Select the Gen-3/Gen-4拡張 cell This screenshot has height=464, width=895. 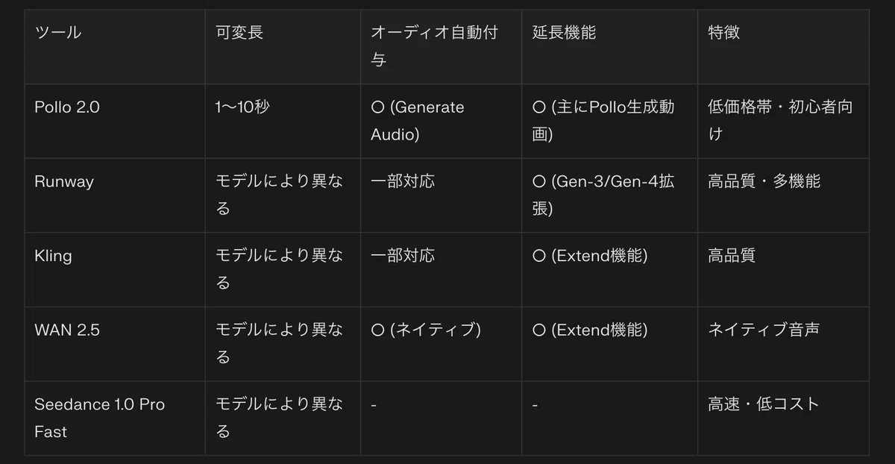click(603, 195)
